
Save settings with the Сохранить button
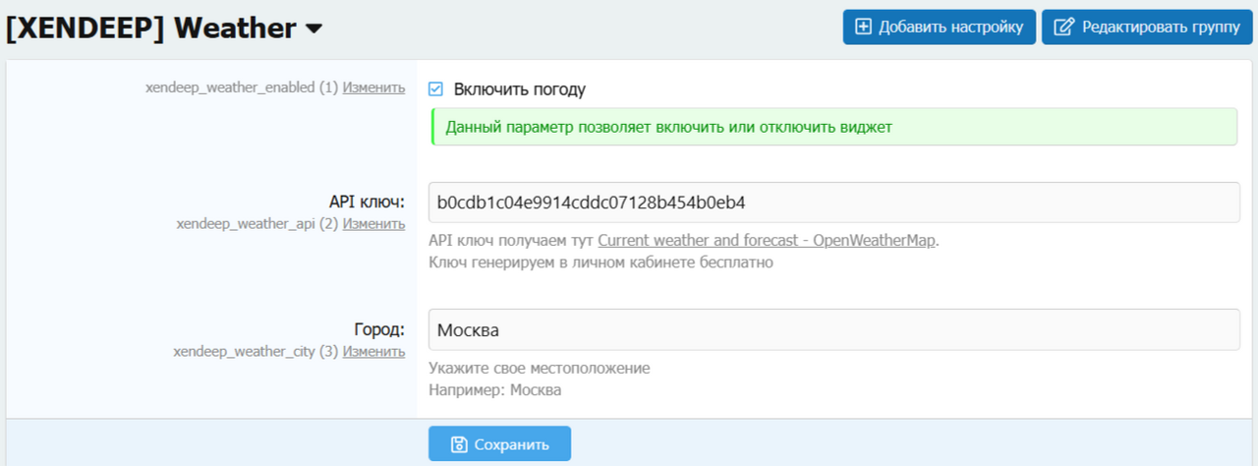point(499,444)
